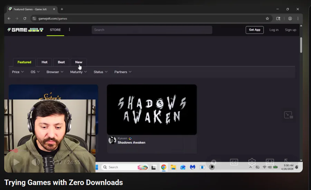Open the Shadows Awaken game thumbnail
This screenshot has width=311, height=190.
[152, 110]
